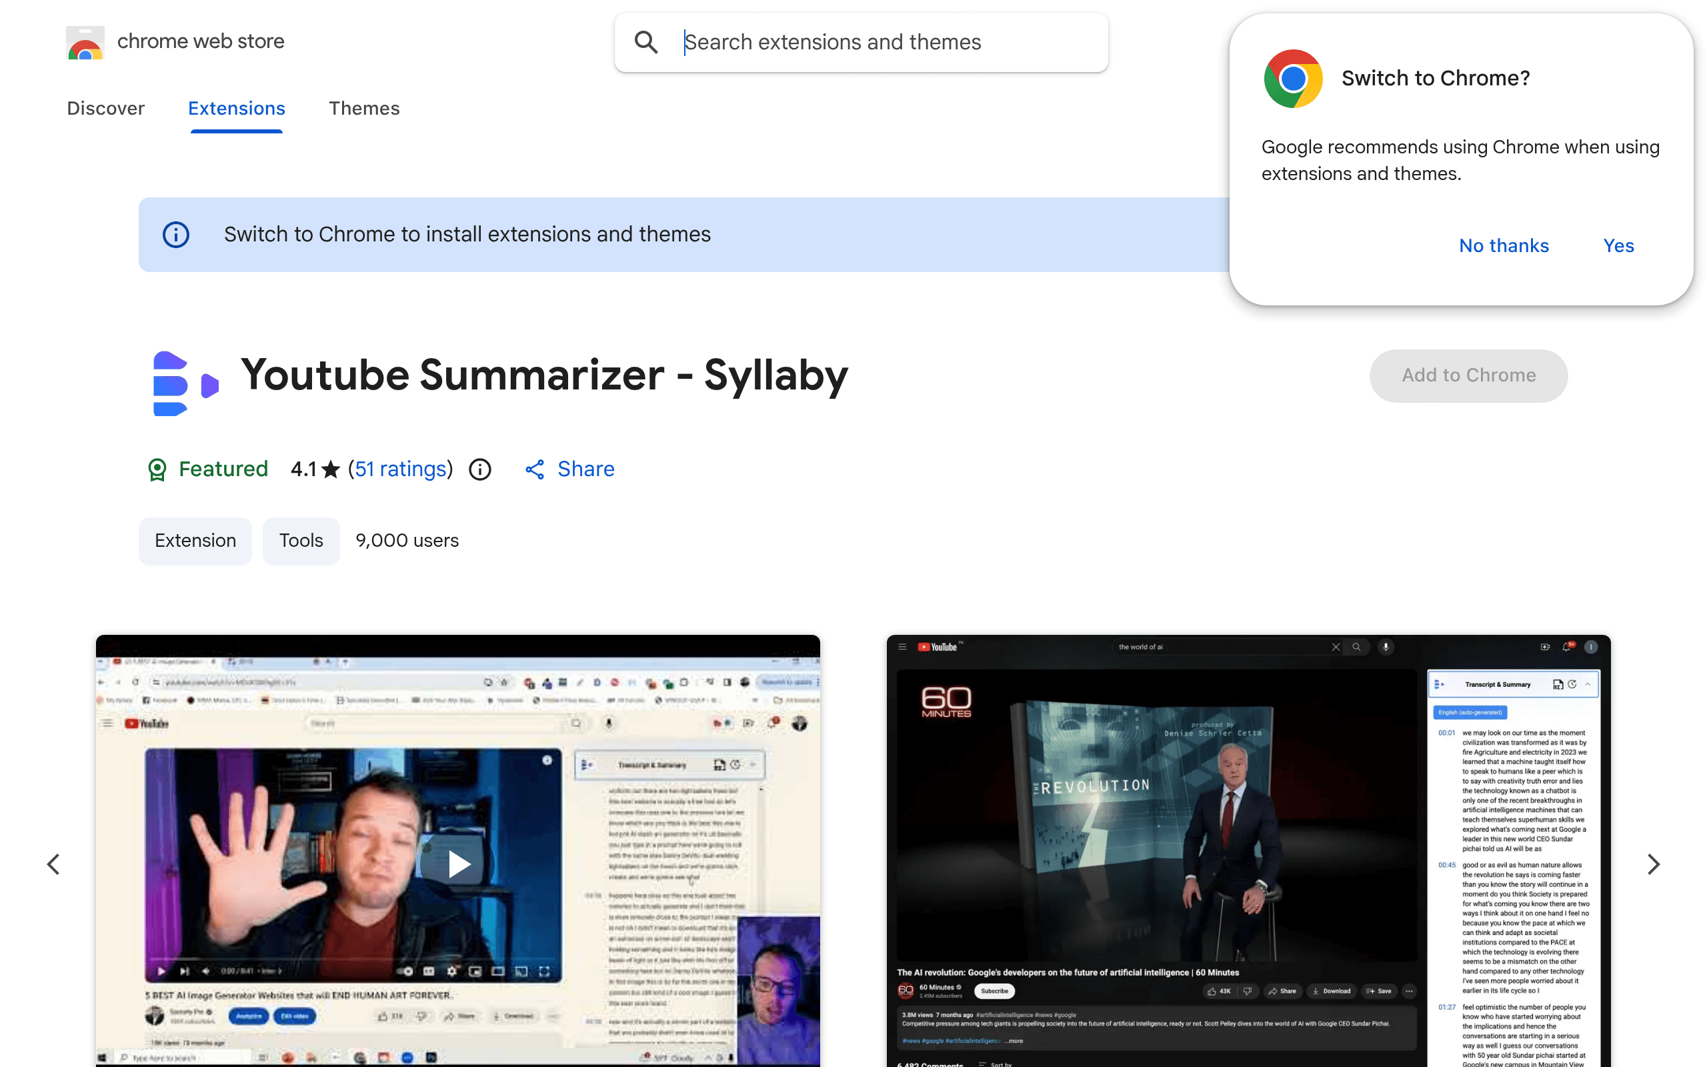This screenshot has height=1067, width=1707.
Task: Click the Featured badge icon
Action: 157,469
